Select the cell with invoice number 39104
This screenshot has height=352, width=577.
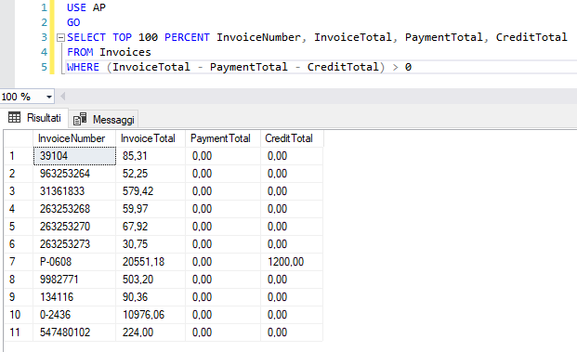click(74, 156)
